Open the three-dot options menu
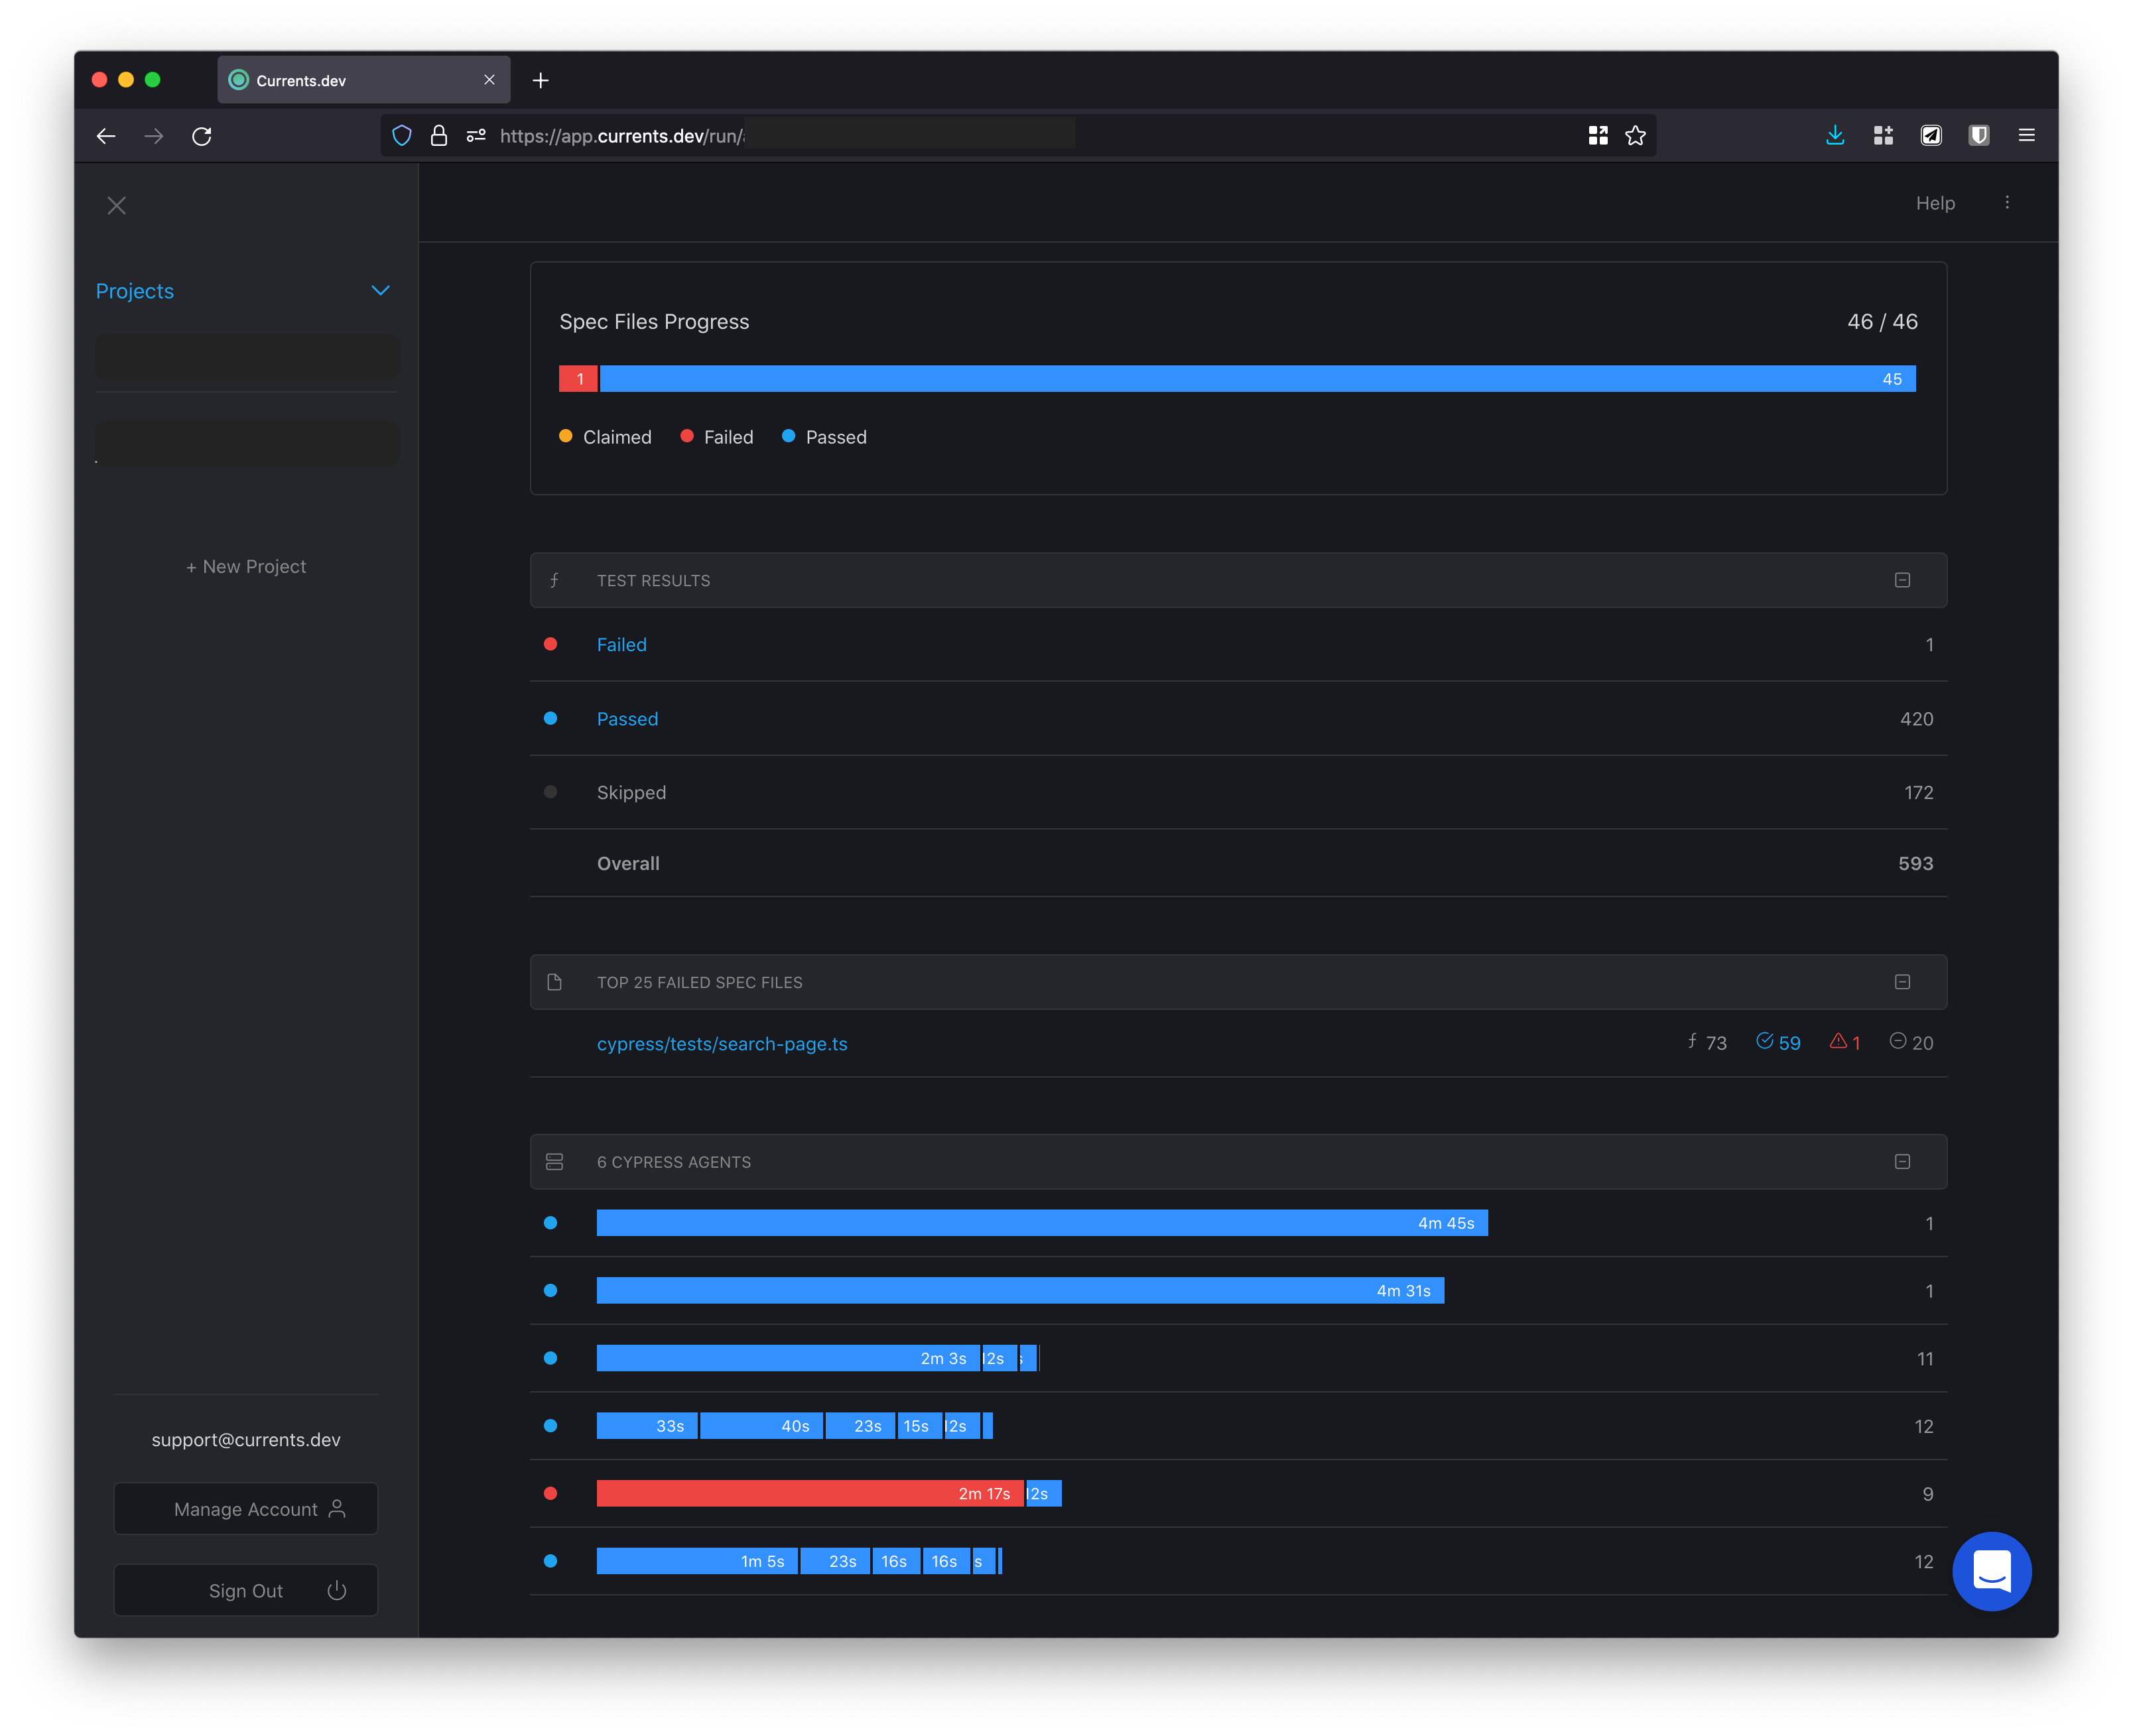 point(2006,202)
